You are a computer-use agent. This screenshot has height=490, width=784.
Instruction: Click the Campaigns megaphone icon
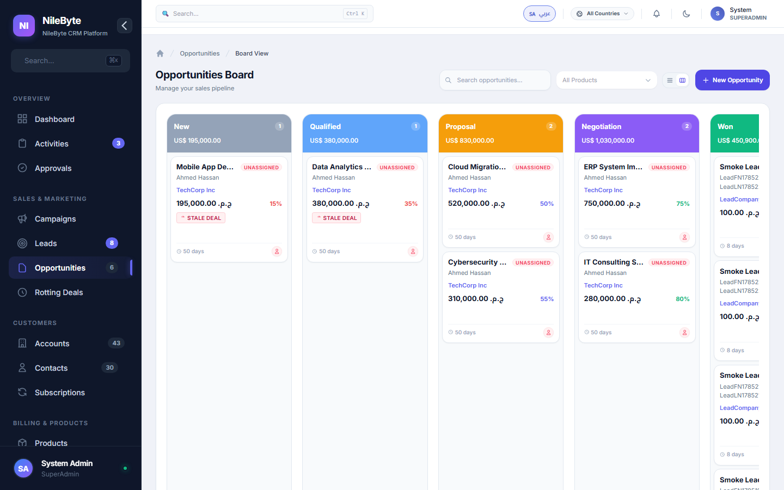[22, 218]
